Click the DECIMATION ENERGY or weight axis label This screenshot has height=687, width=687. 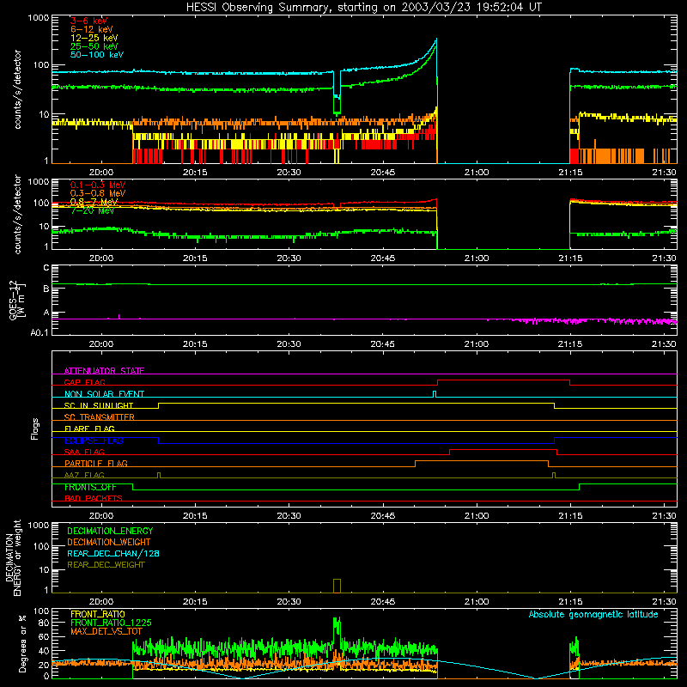tap(13, 557)
